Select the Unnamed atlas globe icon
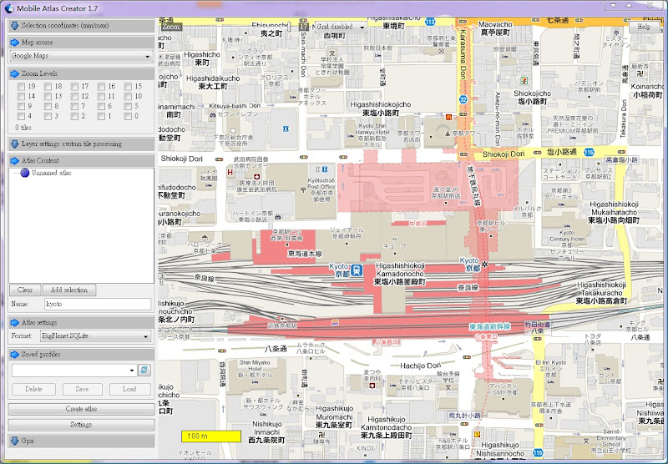The height and width of the screenshot is (464, 668). click(25, 173)
